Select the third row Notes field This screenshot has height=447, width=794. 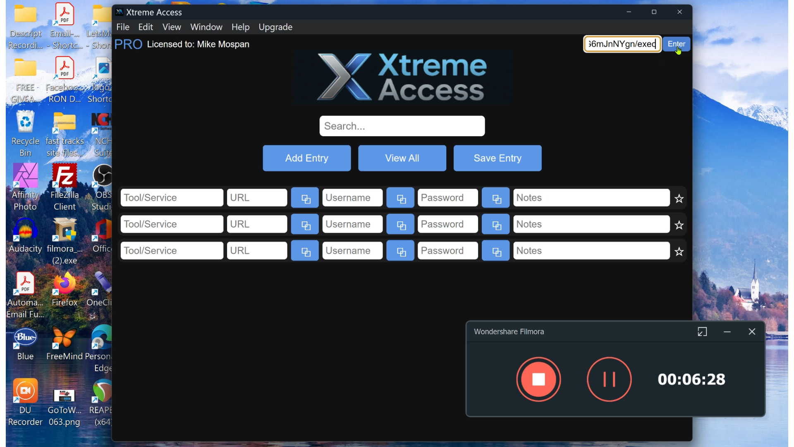point(591,251)
